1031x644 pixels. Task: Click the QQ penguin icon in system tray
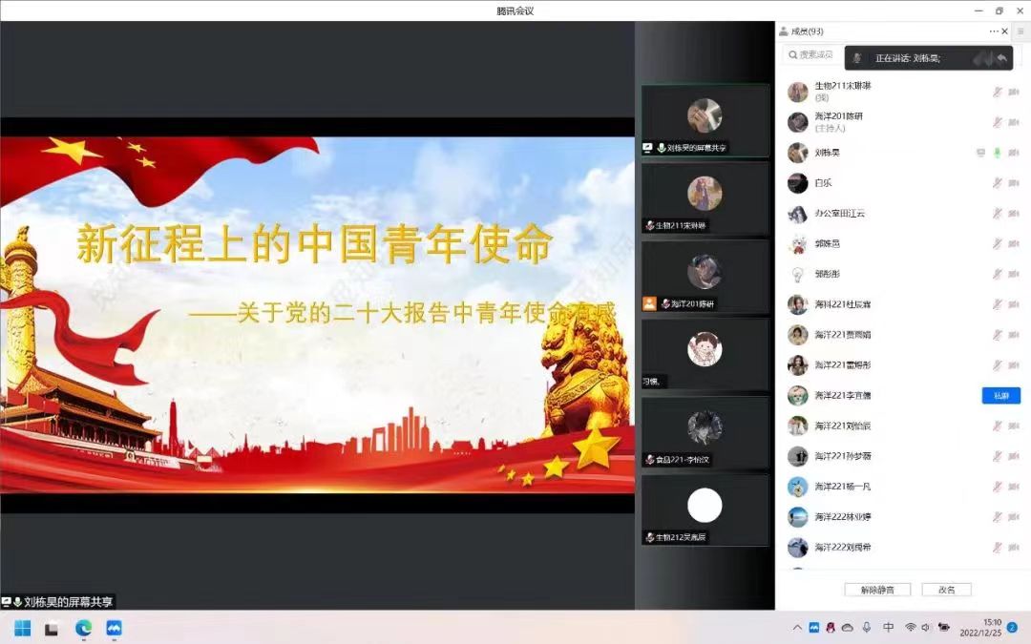click(831, 628)
